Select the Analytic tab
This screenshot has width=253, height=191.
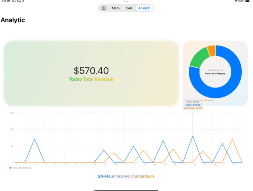144,8
